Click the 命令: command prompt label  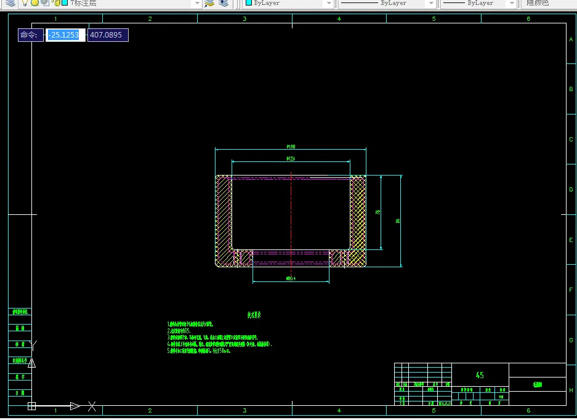[x=31, y=35]
